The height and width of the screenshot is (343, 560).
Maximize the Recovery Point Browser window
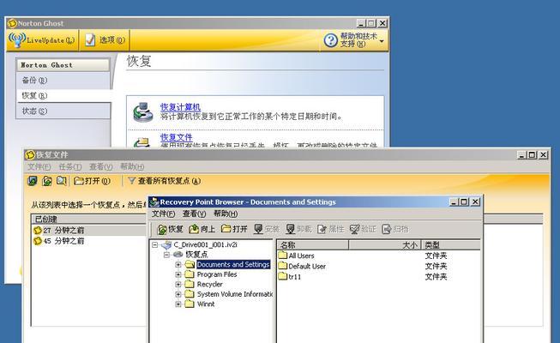tap(464, 202)
